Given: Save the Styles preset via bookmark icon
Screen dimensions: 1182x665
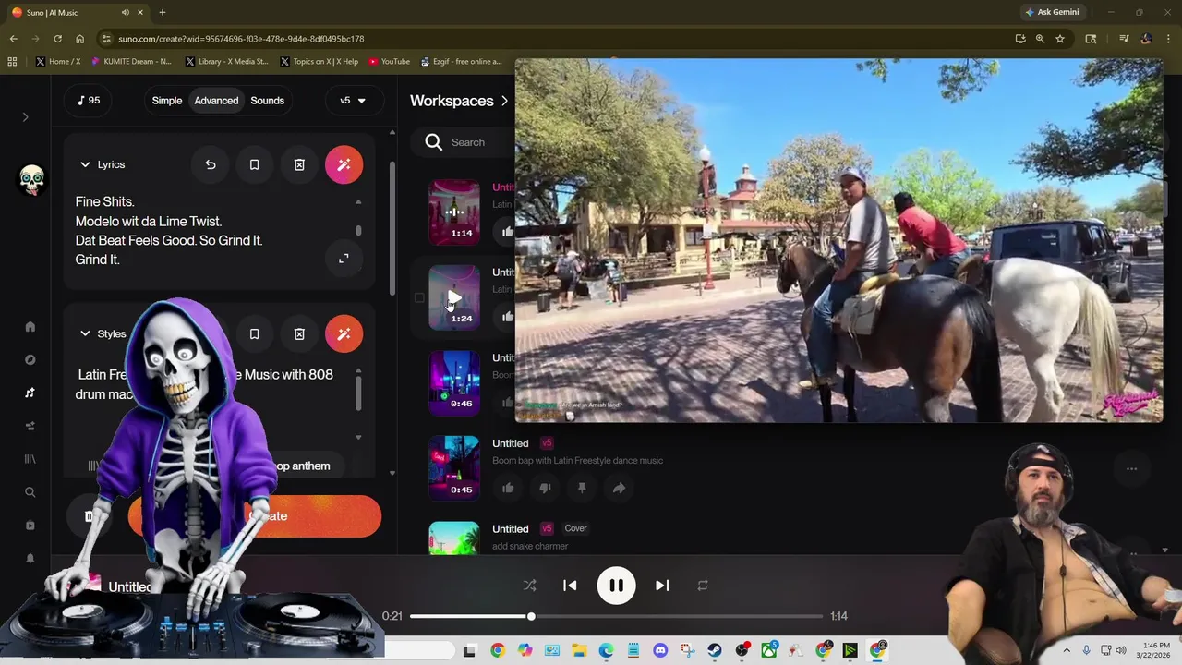Looking at the screenshot, I should [x=255, y=333].
